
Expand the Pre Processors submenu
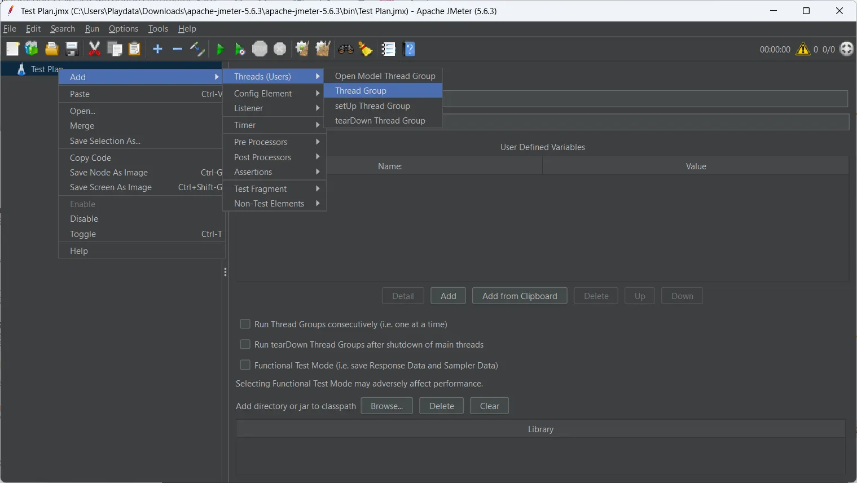tap(274, 142)
